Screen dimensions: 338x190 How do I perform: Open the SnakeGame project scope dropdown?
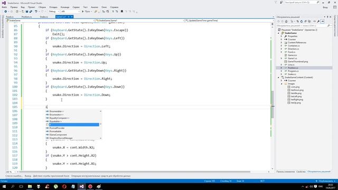coord(51,21)
